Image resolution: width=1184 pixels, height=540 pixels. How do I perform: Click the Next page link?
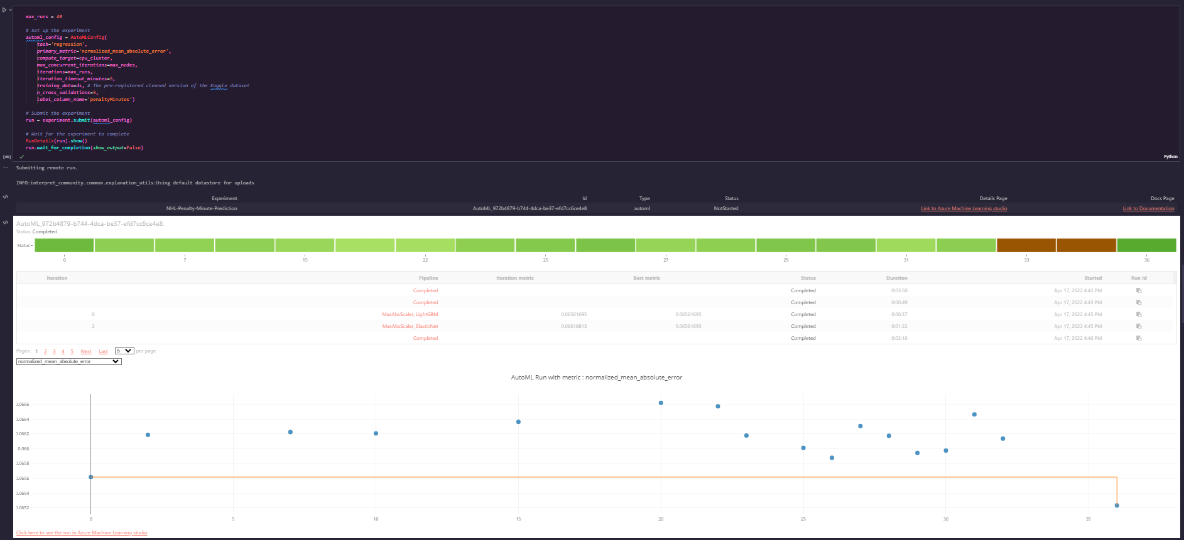pyautogui.click(x=86, y=351)
